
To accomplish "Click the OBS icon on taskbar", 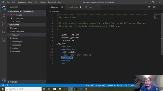I will (65, 89).
